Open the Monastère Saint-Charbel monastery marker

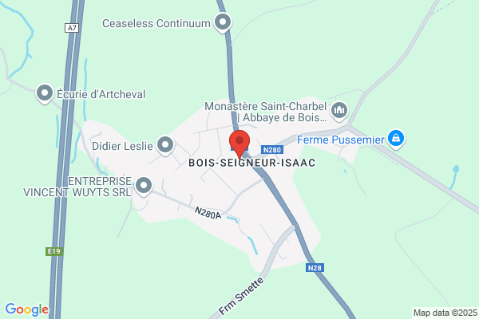339,111
